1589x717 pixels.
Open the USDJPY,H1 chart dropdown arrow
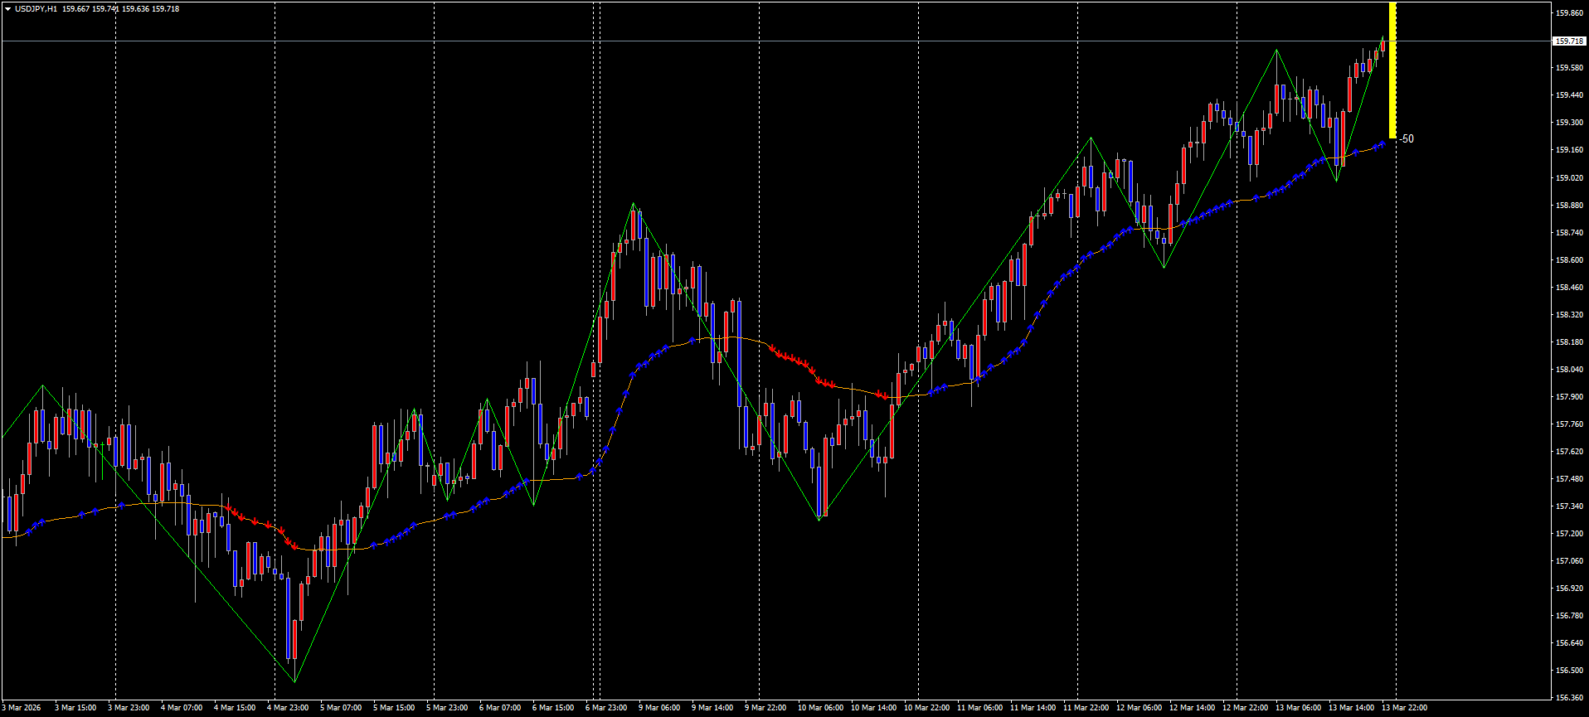click(x=7, y=9)
